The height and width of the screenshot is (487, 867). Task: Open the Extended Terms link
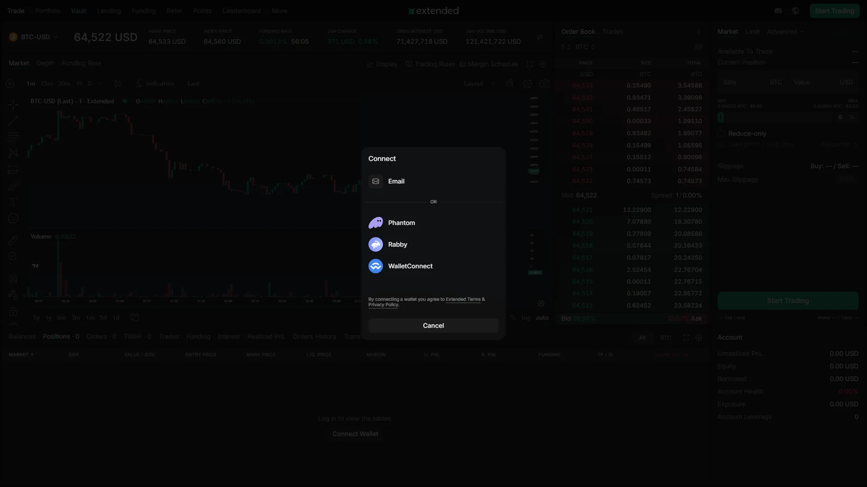tap(463, 299)
